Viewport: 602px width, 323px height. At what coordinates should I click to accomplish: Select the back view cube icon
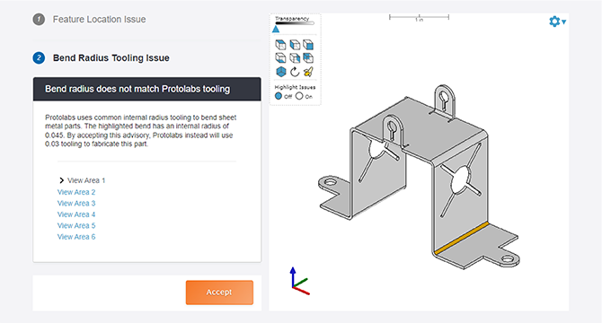tap(308, 57)
